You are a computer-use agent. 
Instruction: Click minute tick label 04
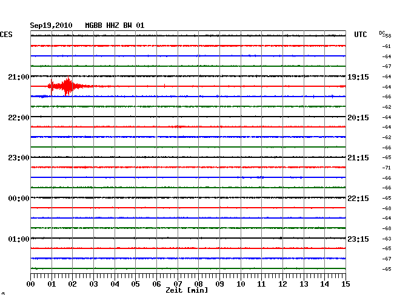[115, 284]
